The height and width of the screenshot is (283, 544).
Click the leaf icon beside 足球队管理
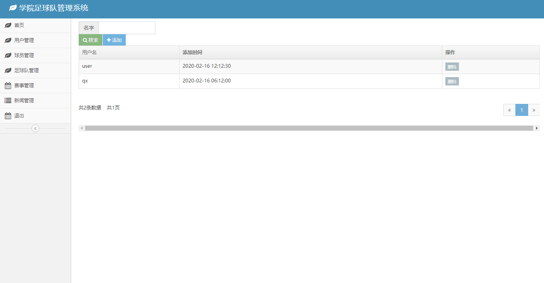coord(8,70)
